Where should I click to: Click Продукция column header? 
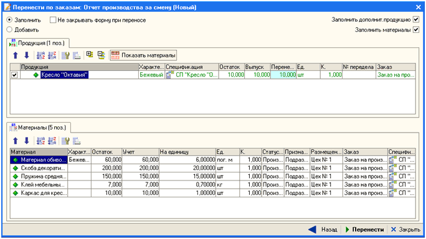(x=79, y=67)
